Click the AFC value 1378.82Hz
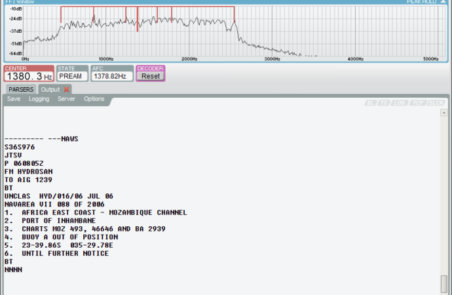Image resolution: width=452 pixels, height=295 pixels. 112,76
